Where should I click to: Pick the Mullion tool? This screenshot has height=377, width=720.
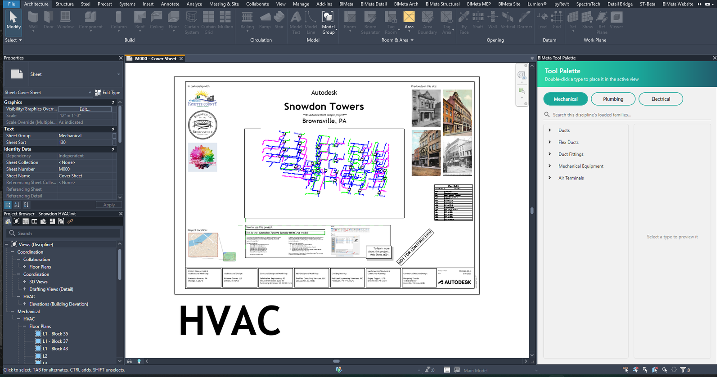point(225,21)
